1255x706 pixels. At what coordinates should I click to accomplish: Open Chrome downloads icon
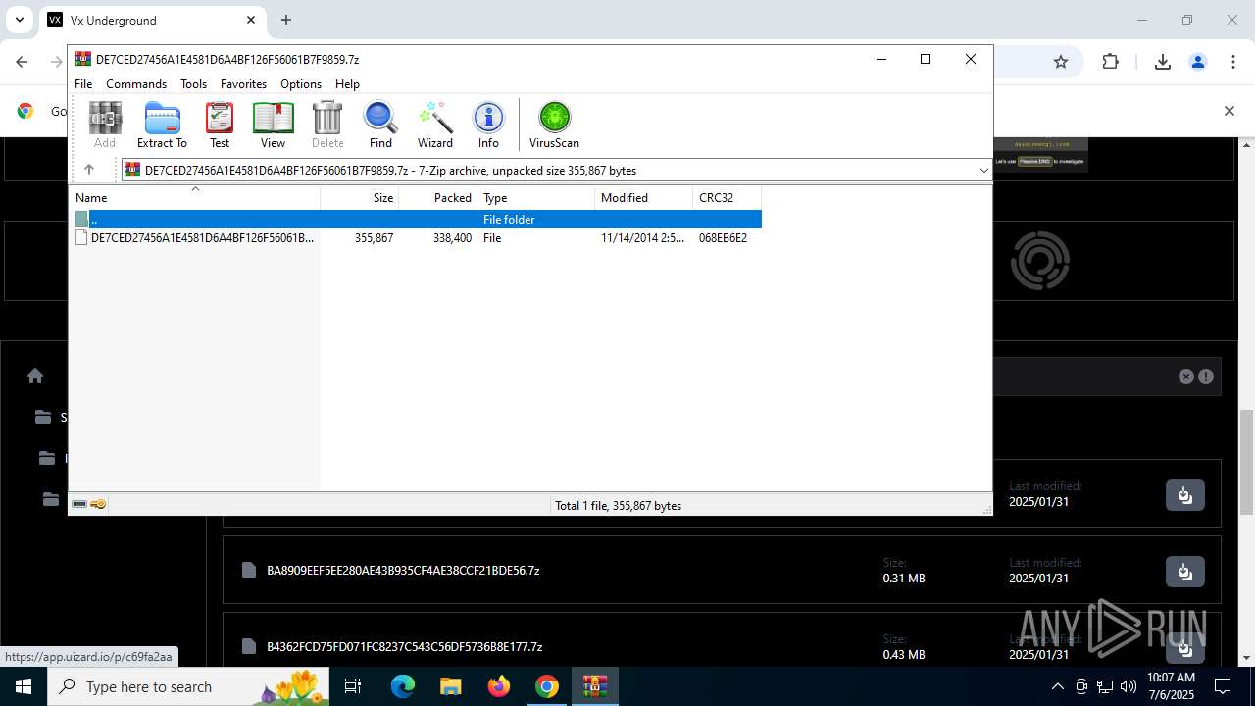(1162, 62)
